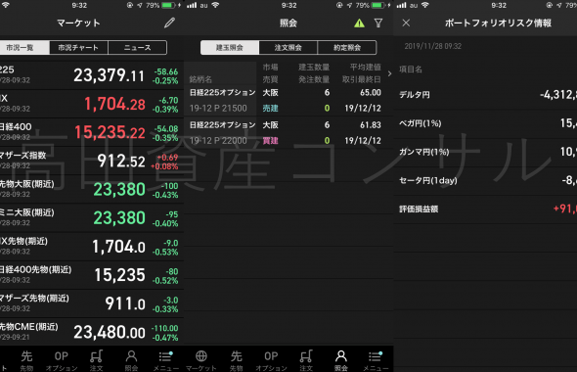Tap the 評価損益額 row
This screenshot has width=577, height=372.
click(485, 209)
